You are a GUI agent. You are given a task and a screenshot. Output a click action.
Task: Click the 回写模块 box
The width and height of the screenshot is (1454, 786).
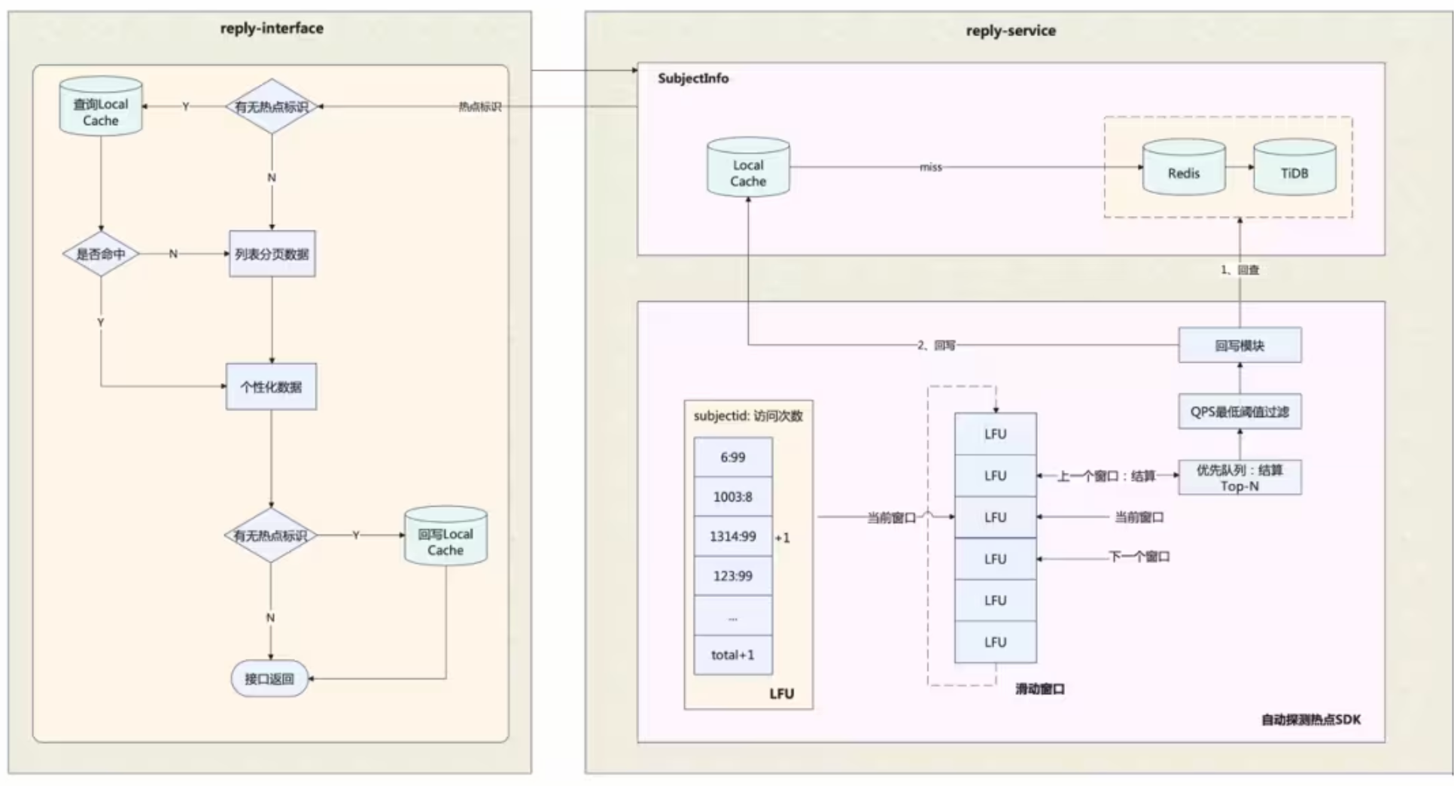click(x=1240, y=346)
